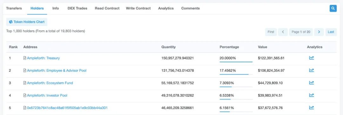Click contract file icon beside 0x6723b address
The height and width of the screenshot is (115, 343).
[25, 108]
